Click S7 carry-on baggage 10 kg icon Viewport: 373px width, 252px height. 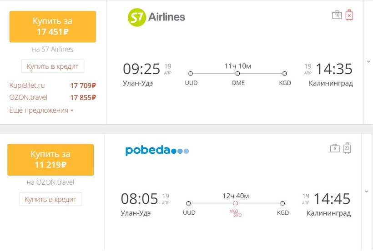click(337, 15)
